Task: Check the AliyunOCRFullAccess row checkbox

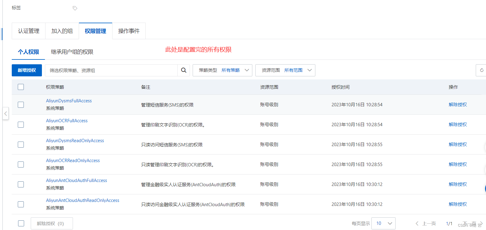Action: (x=21, y=125)
